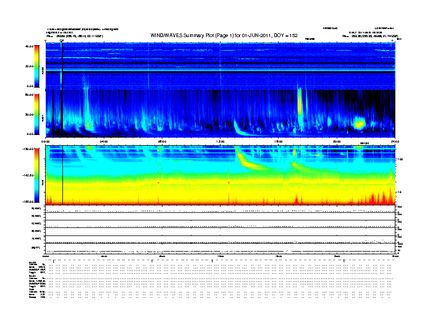Click the 60.00 label on RAD1 scale
This screenshot has width=426, height=329.
29,95
